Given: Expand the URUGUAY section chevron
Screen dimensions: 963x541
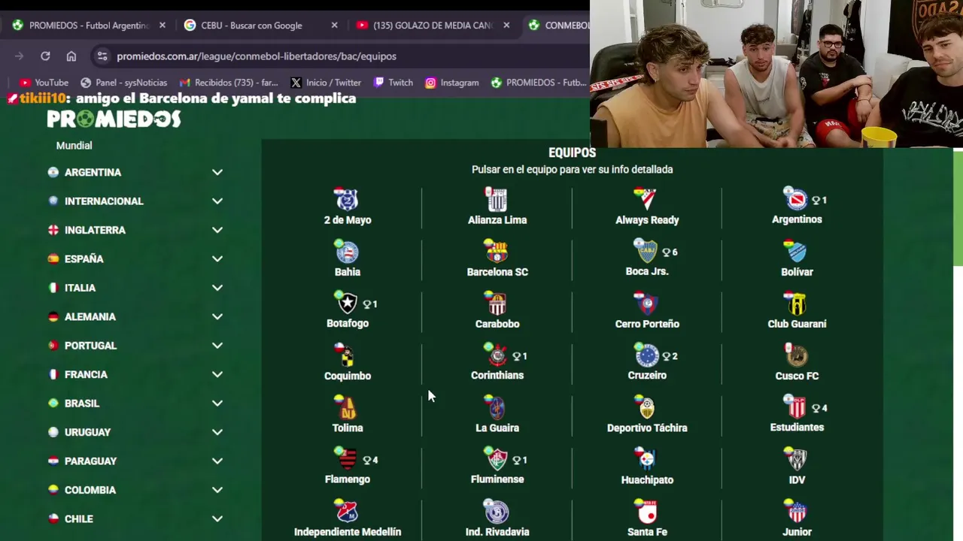Looking at the screenshot, I should pyautogui.click(x=217, y=432).
